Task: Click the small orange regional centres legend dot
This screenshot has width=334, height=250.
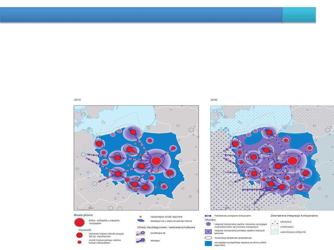Action: click(140, 217)
